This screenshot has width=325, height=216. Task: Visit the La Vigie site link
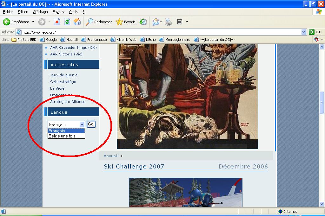(57, 88)
